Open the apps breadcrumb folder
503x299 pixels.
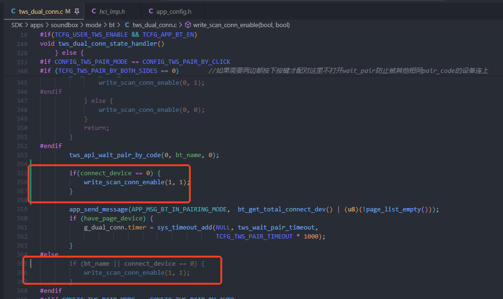click(x=37, y=25)
